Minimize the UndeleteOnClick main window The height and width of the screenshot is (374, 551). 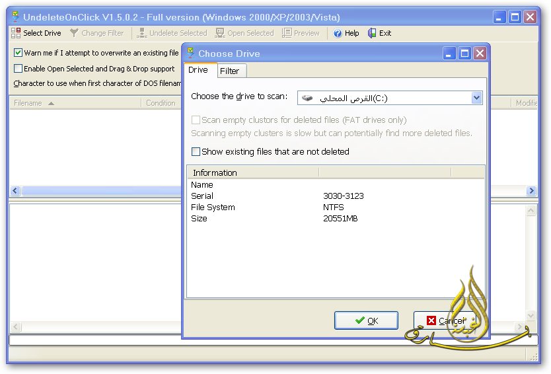499,17
